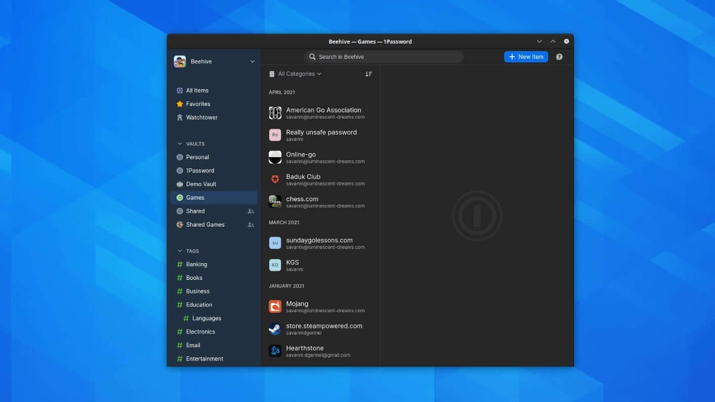Collapse the Vaults section
Viewport: 715px width, 402px height.
pos(180,143)
